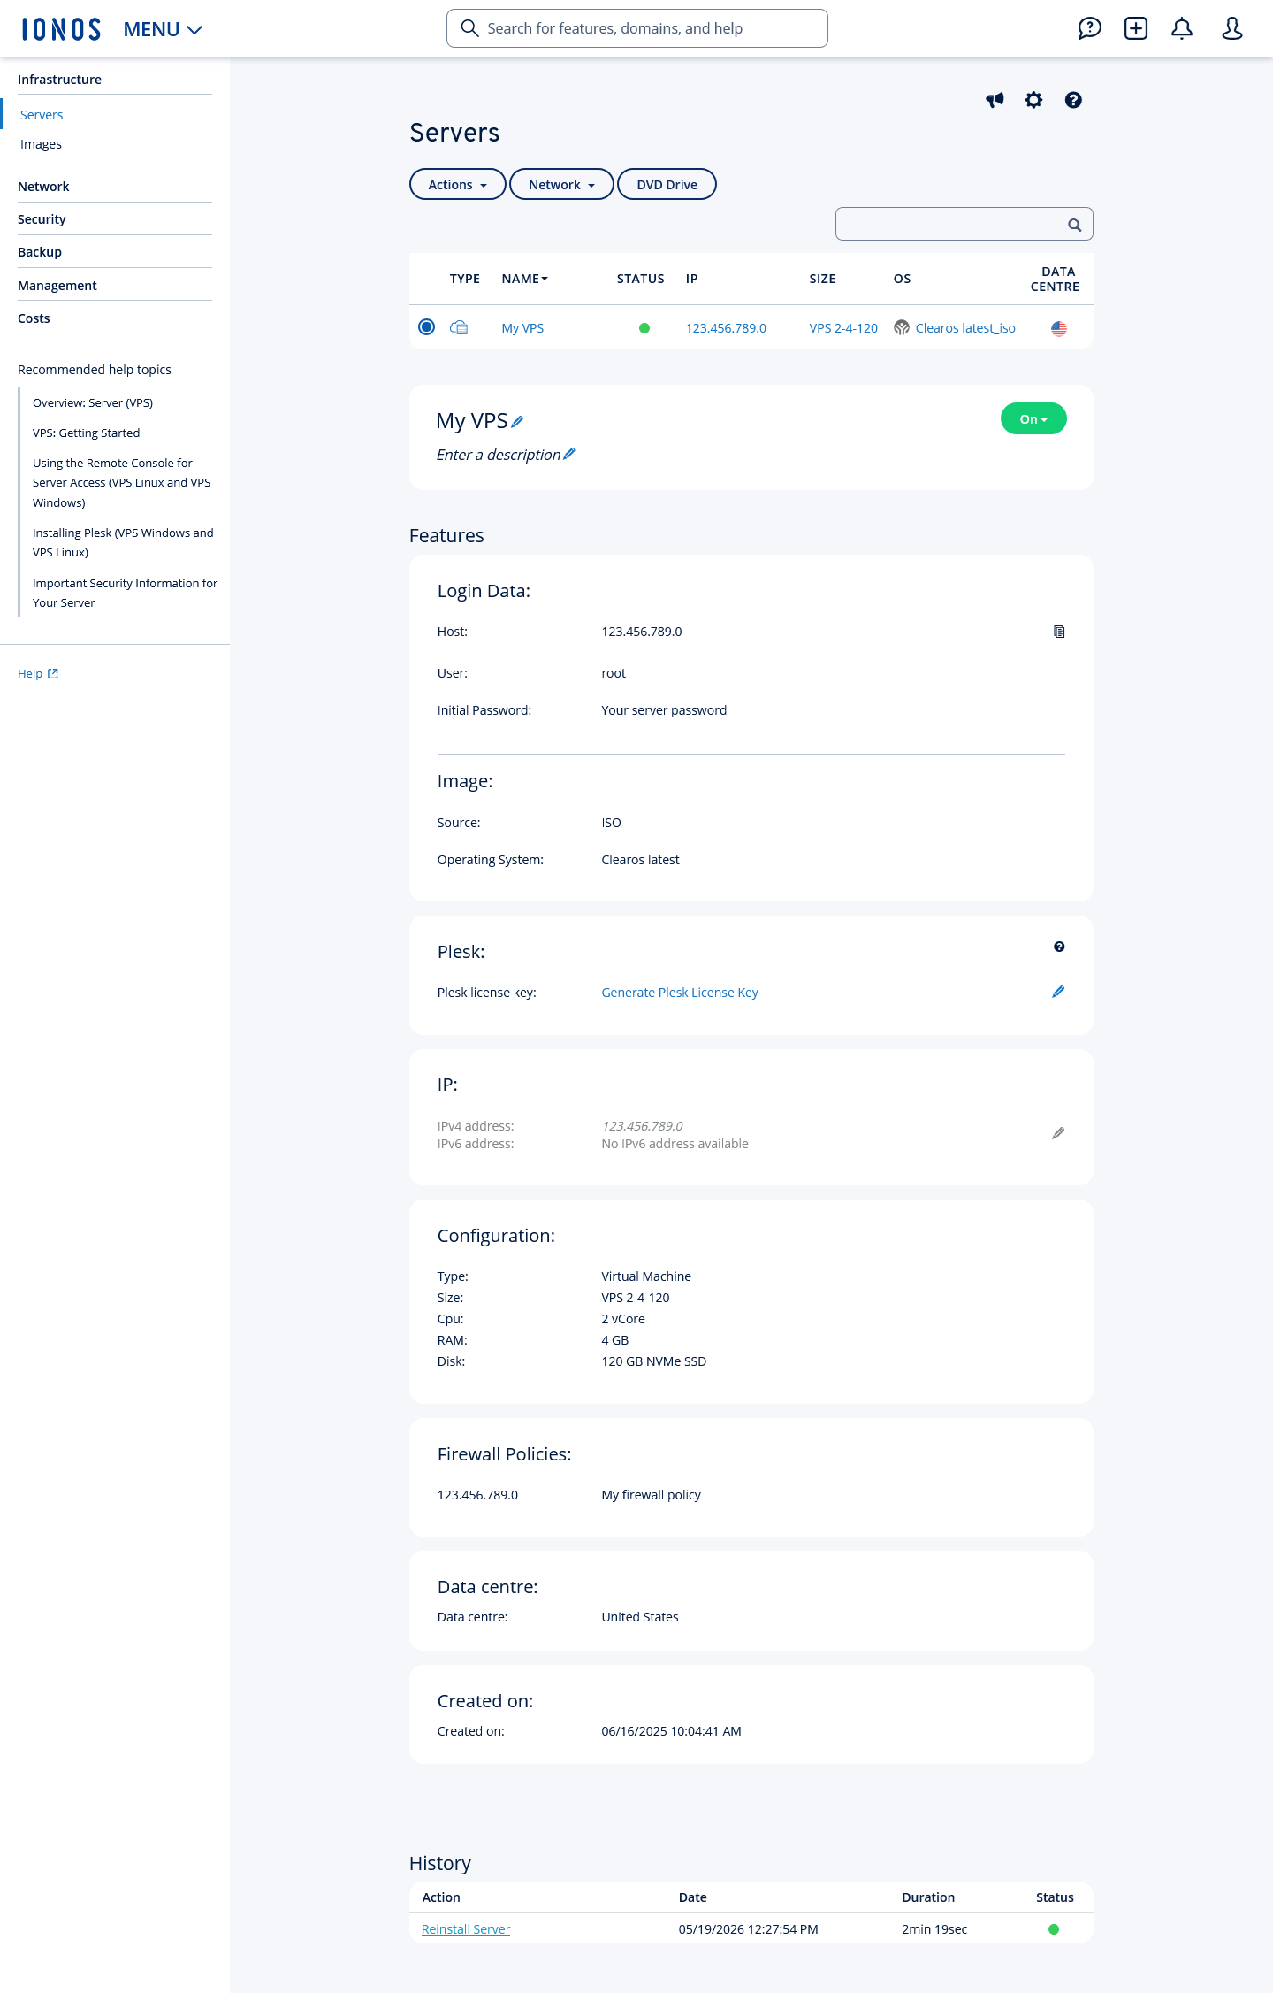Focus the servers table search field
Image resolution: width=1273 pixels, height=1993 pixels.
[x=964, y=224]
